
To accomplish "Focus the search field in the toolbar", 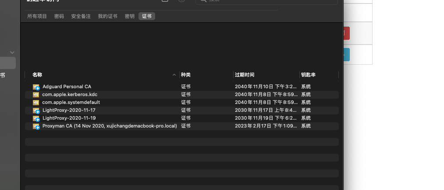I will click(x=267, y=1).
